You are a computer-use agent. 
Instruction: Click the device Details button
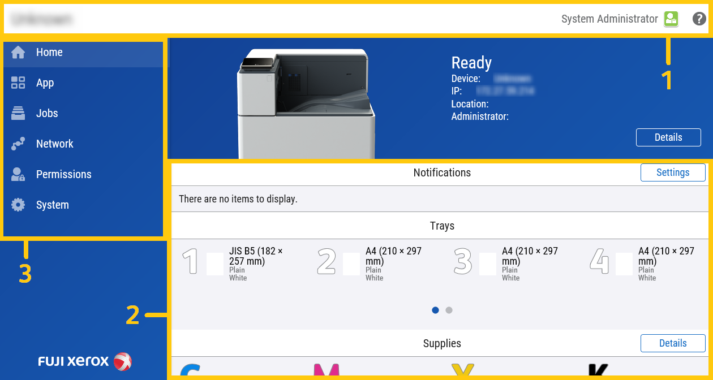668,137
